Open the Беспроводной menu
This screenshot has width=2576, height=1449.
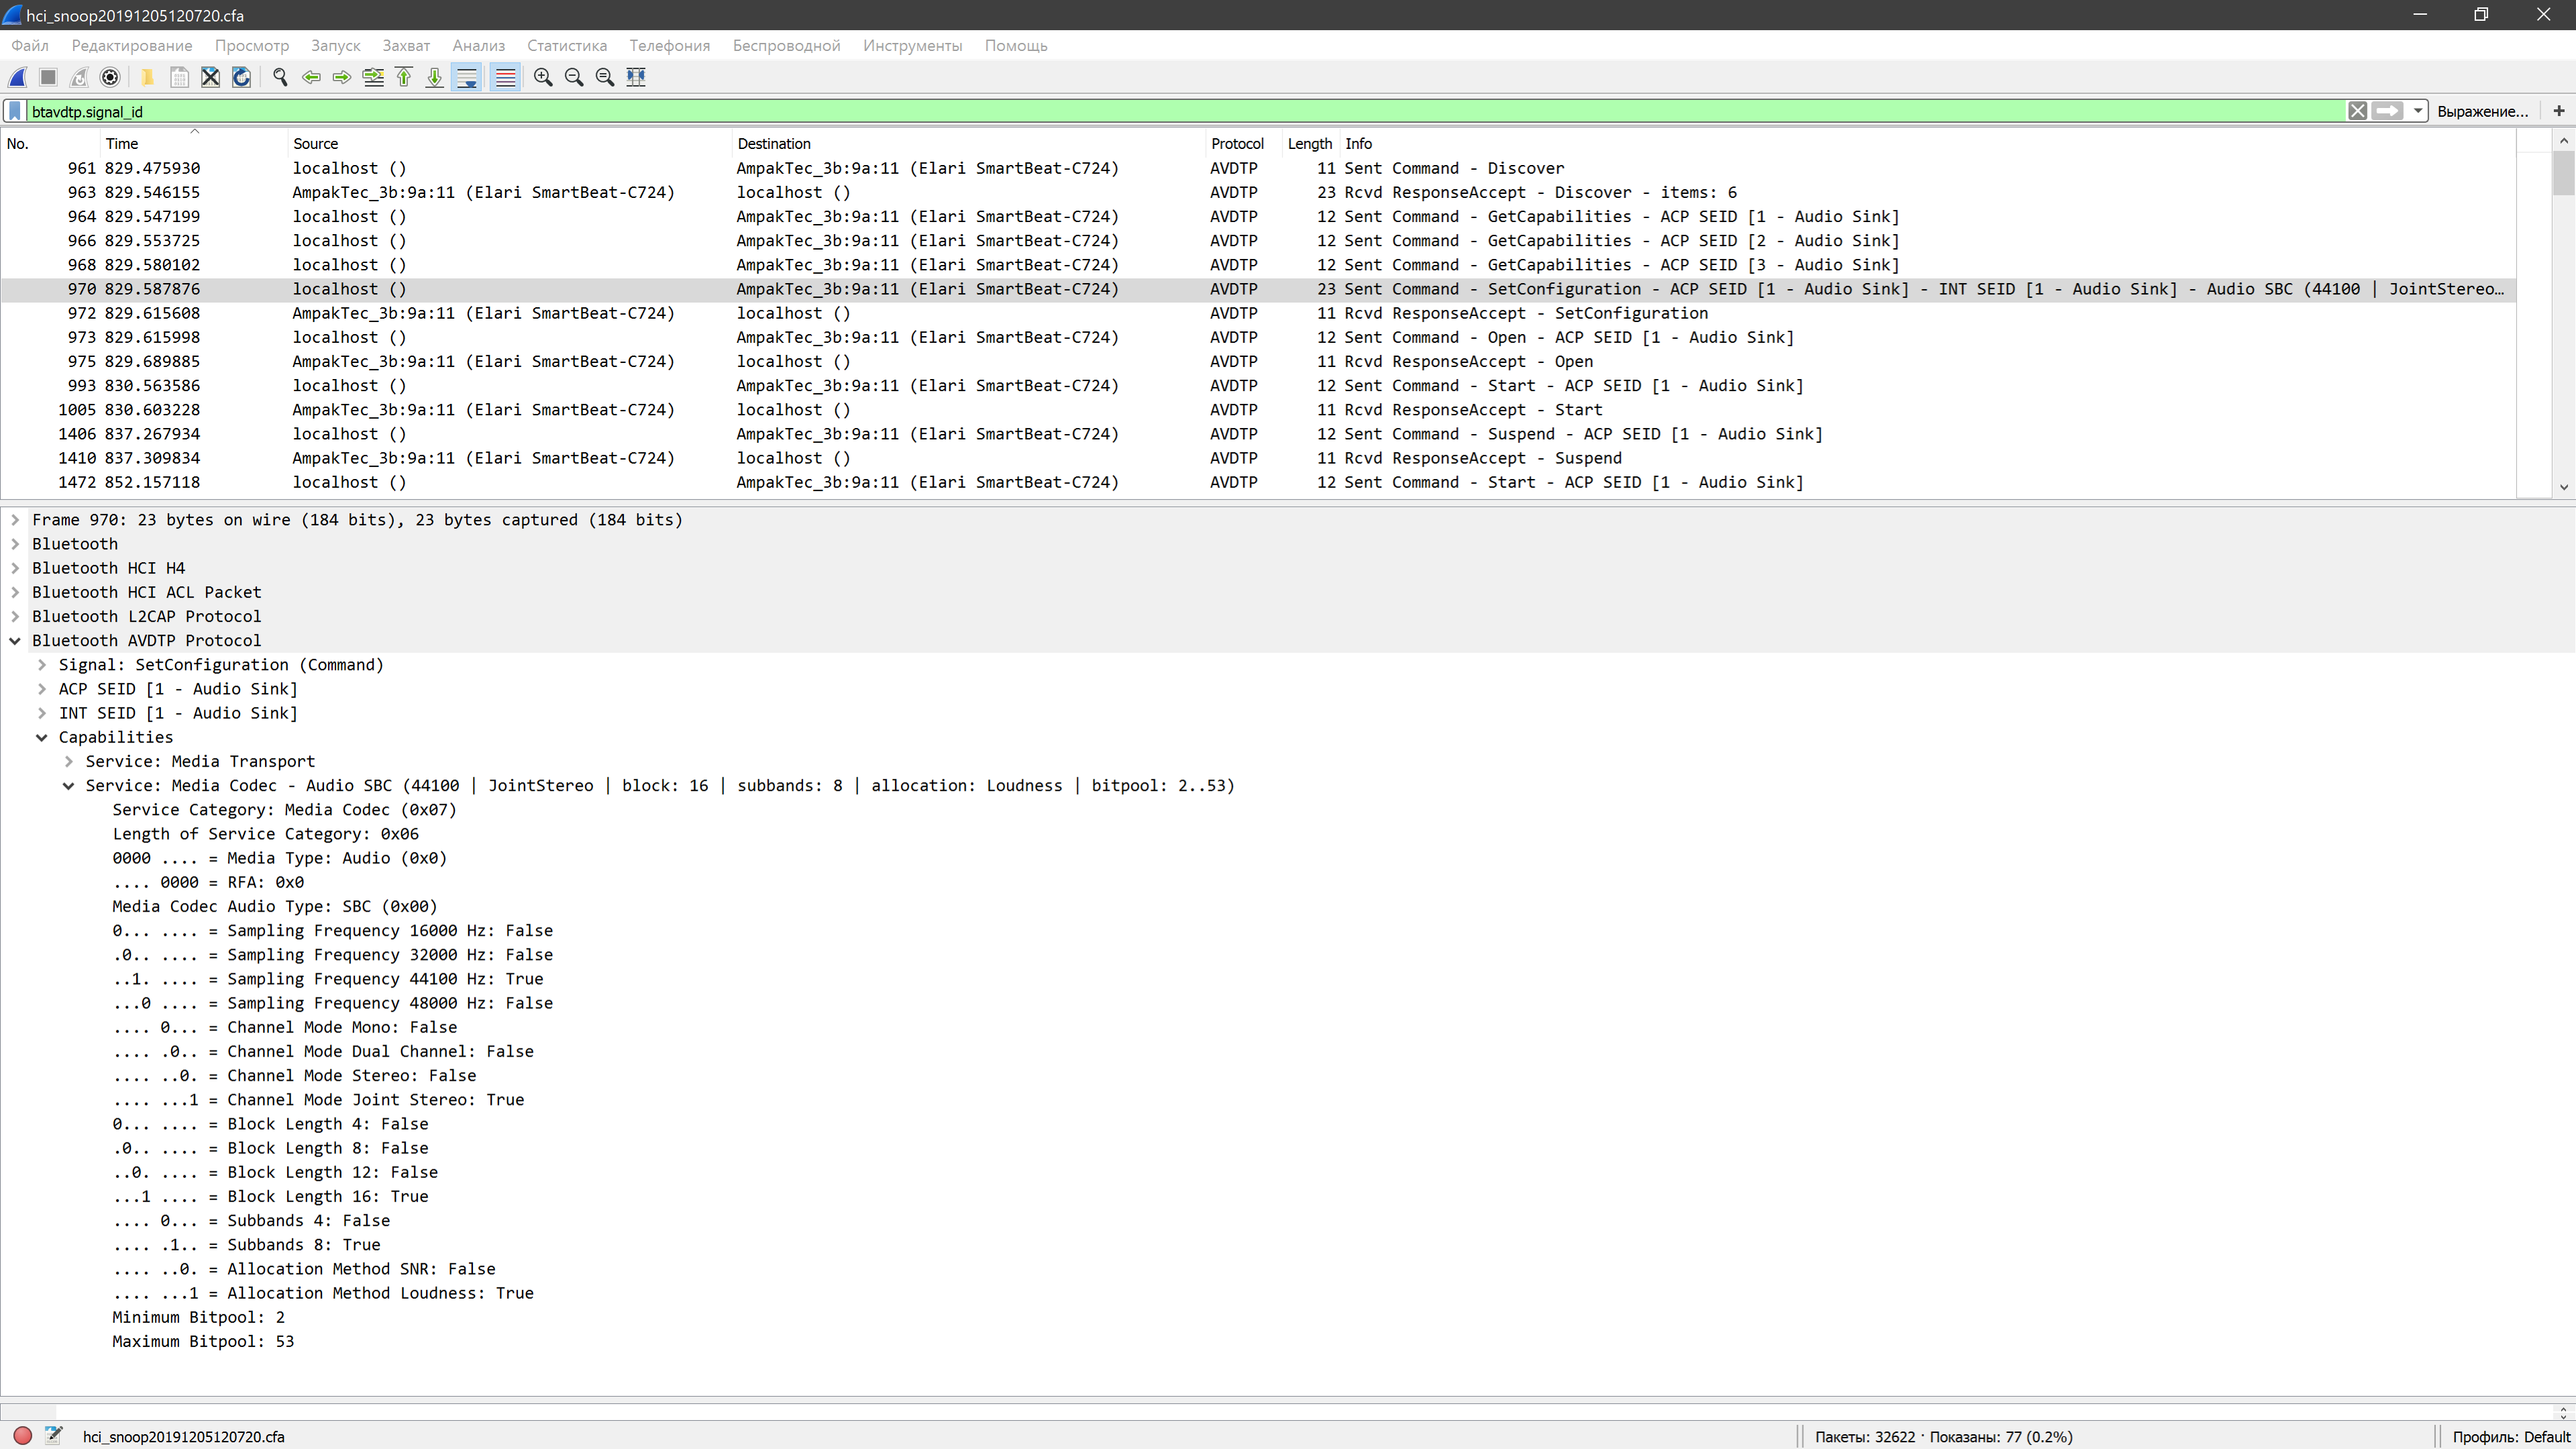(x=786, y=46)
